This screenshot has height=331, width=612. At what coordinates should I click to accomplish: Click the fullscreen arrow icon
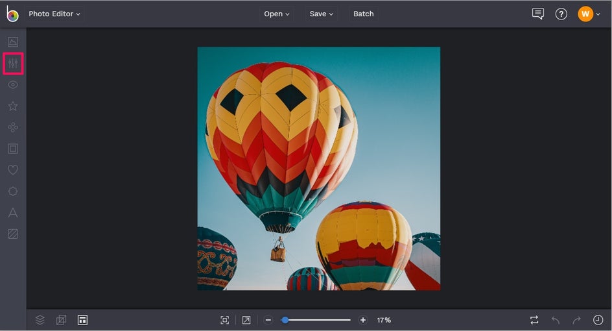click(246, 320)
